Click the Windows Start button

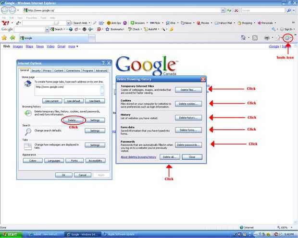point(12,234)
